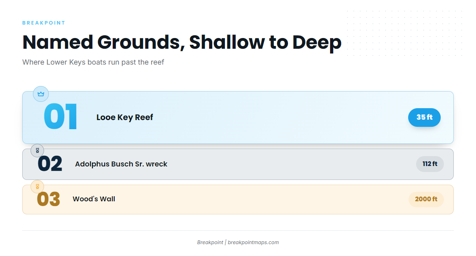The image size is (476, 256).
Task: Select the 03 rank number
Action: click(48, 199)
